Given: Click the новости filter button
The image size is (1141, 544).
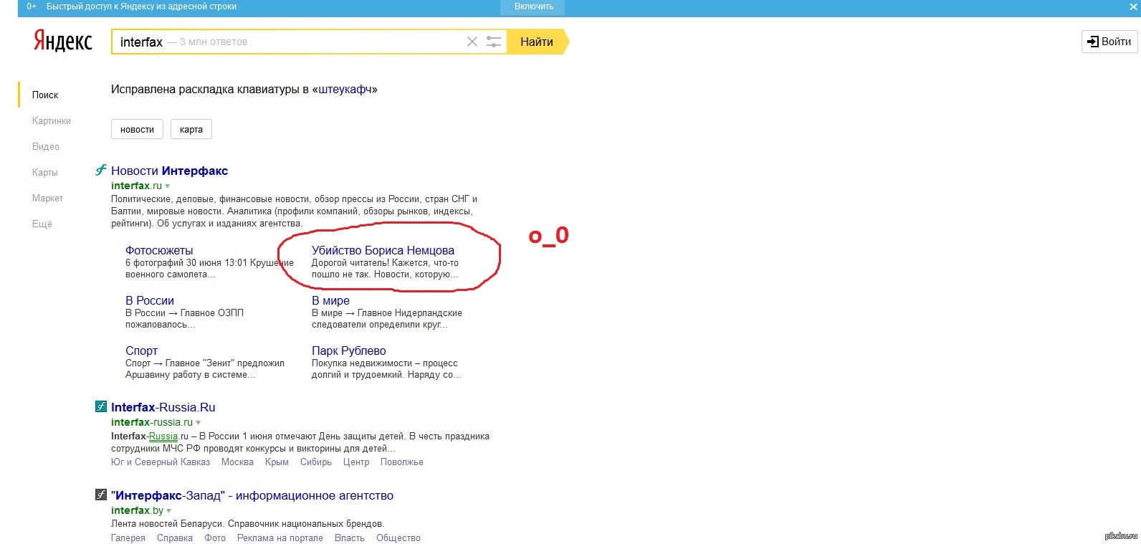Looking at the screenshot, I should [x=138, y=129].
